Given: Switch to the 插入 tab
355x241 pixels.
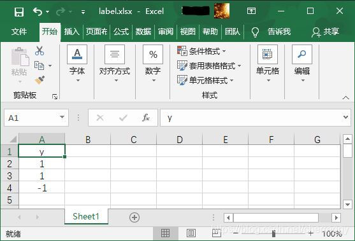Looking at the screenshot, I should (x=72, y=31).
